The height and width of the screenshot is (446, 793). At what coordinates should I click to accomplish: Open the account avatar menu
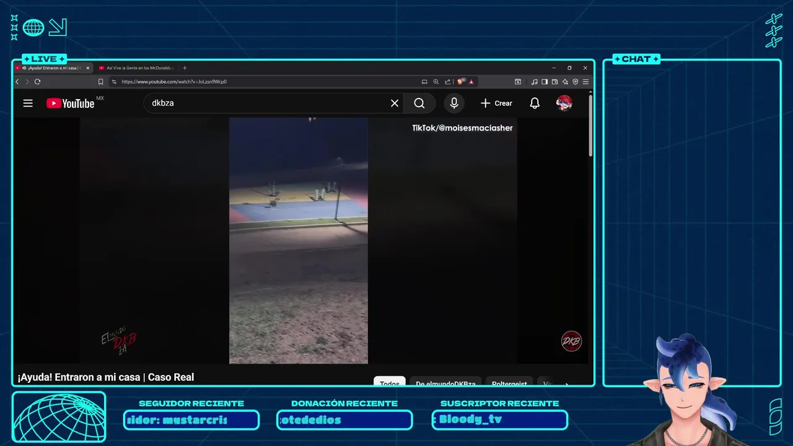(x=564, y=103)
